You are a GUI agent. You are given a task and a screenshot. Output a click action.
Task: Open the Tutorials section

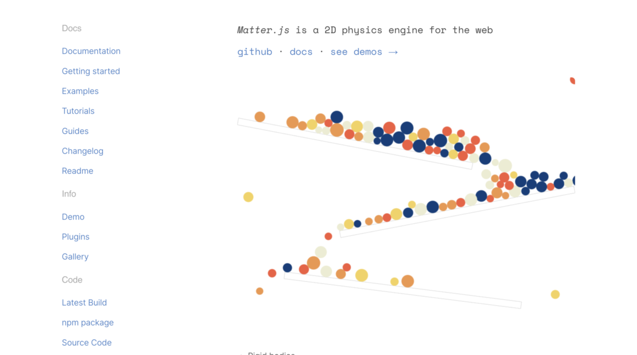[78, 111]
